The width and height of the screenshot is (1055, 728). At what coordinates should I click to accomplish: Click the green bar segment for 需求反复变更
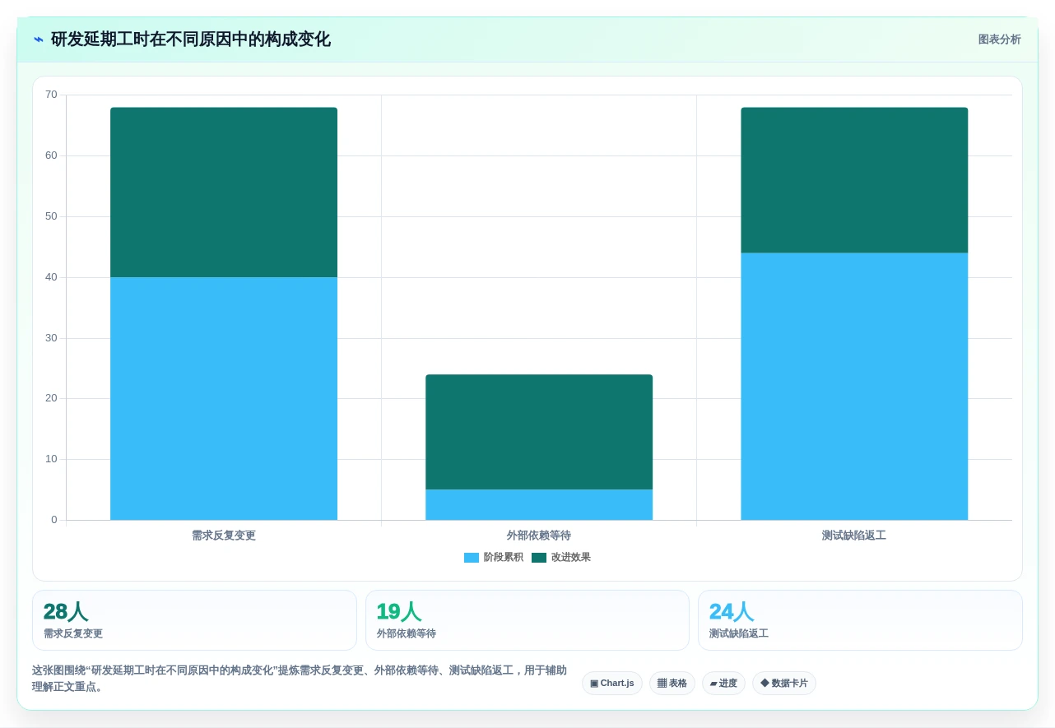pyautogui.click(x=224, y=192)
